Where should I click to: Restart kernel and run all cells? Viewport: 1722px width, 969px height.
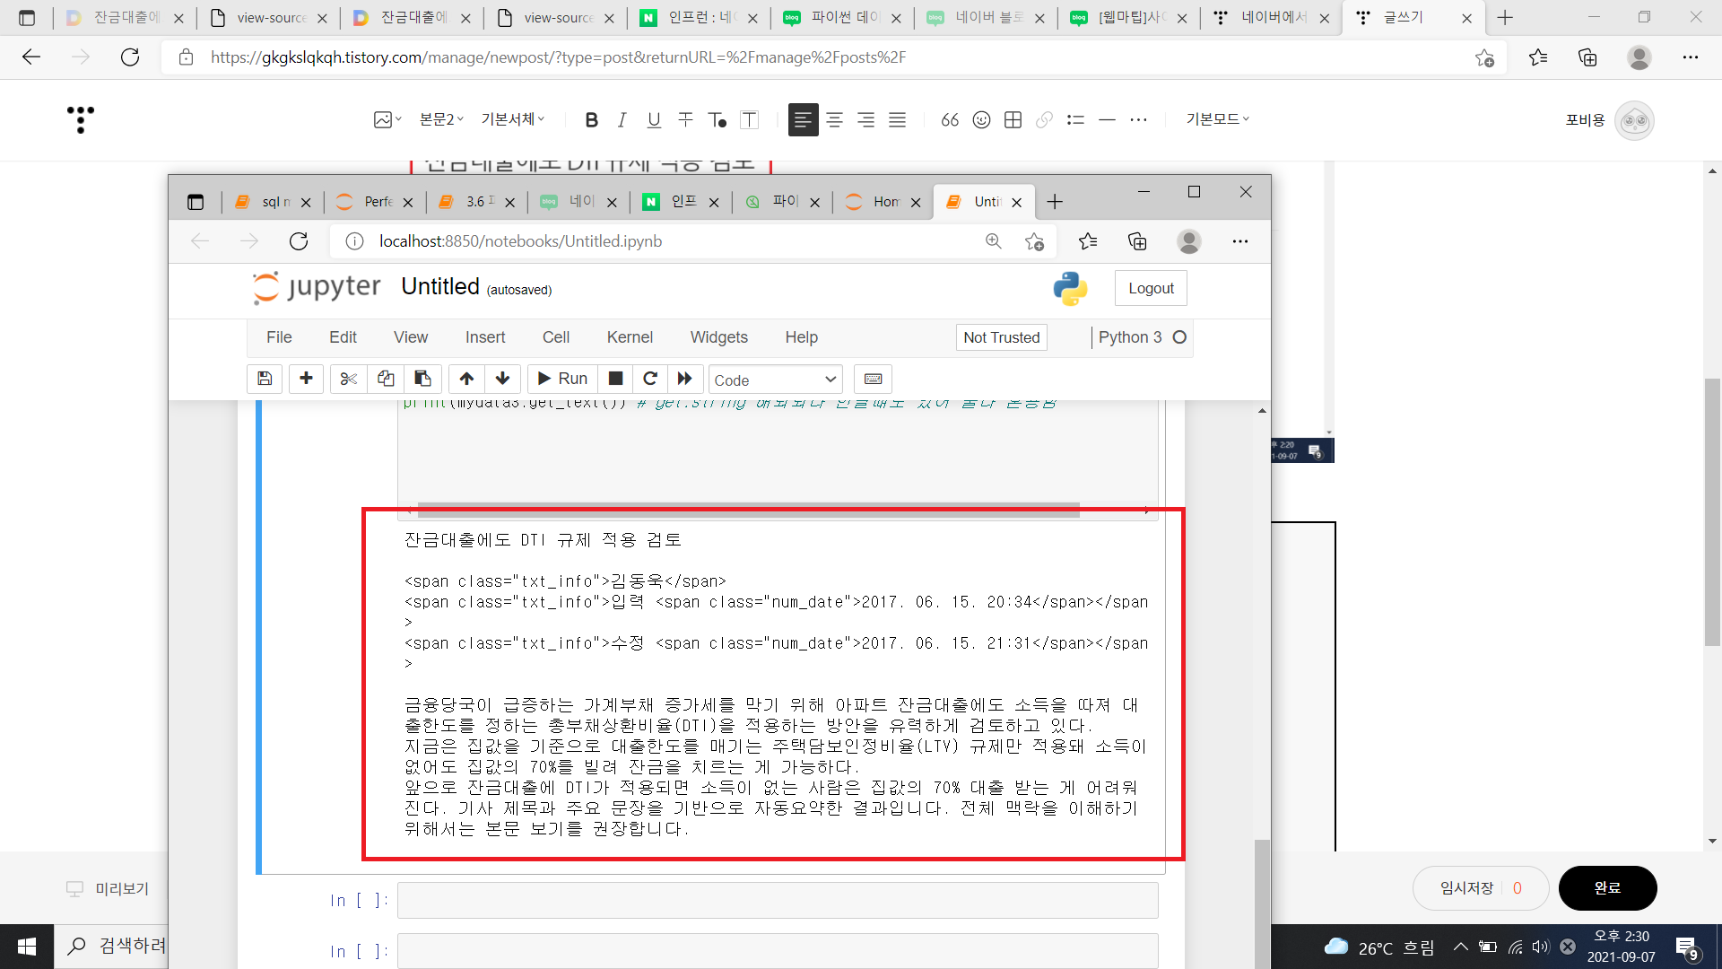pyautogui.click(x=685, y=379)
